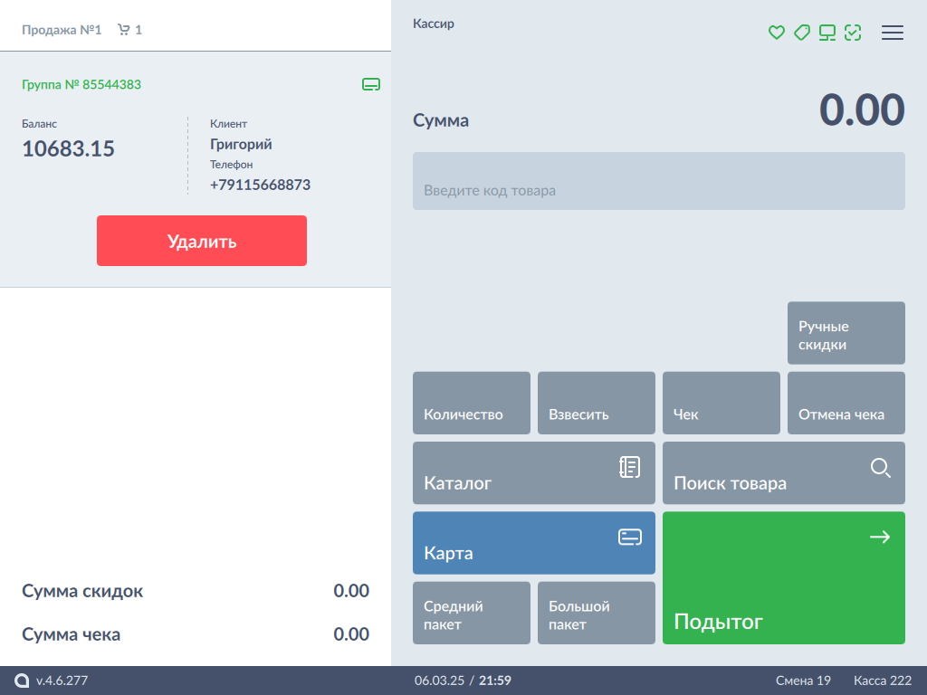This screenshot has height=695, width=927.
Task: Click the logo icon in status bar
Action: click(x=22, y=681)
